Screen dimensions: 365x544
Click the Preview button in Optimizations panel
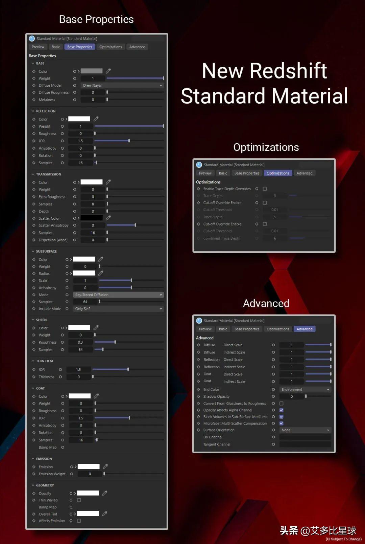pyautogui.click(x=205, y=173)
